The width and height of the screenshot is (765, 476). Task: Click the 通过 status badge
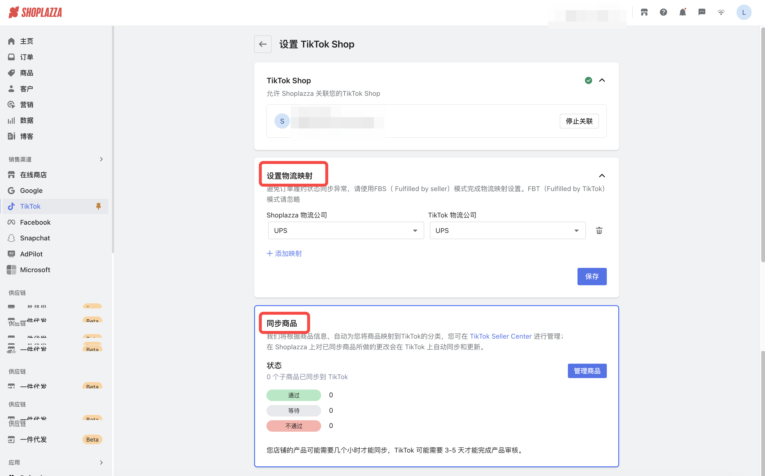(x=294, y=395)
